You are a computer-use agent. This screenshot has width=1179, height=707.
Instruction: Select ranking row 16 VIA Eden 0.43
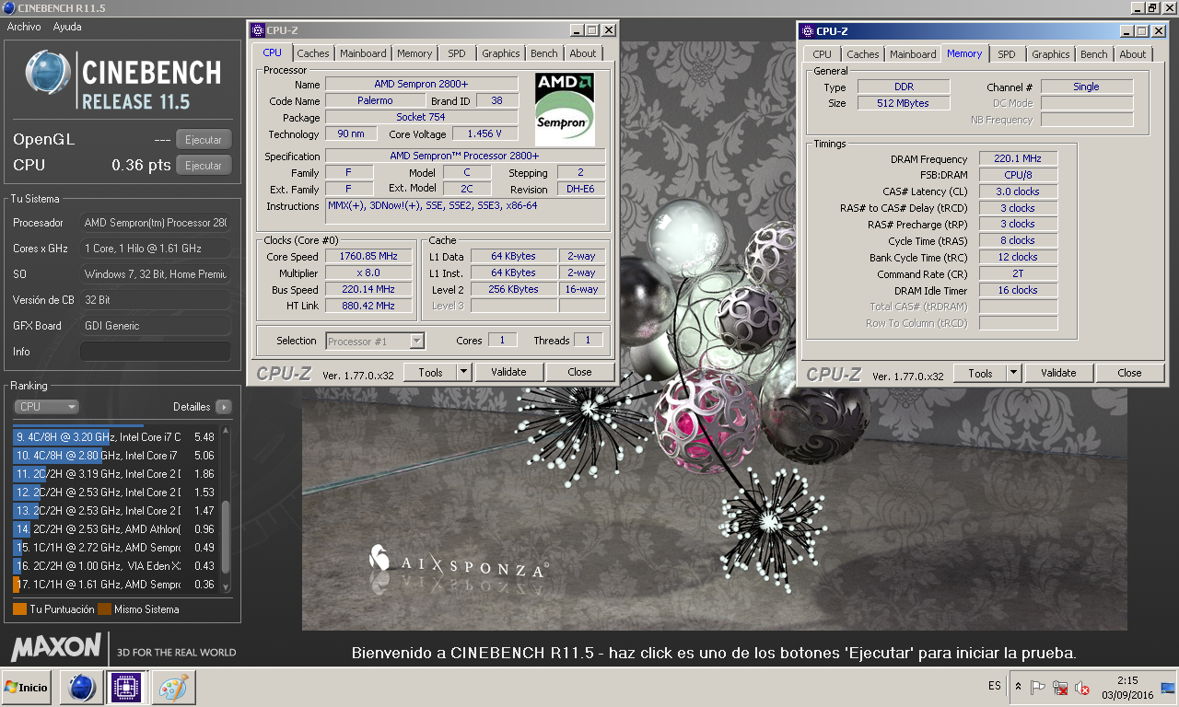[114, 565]
